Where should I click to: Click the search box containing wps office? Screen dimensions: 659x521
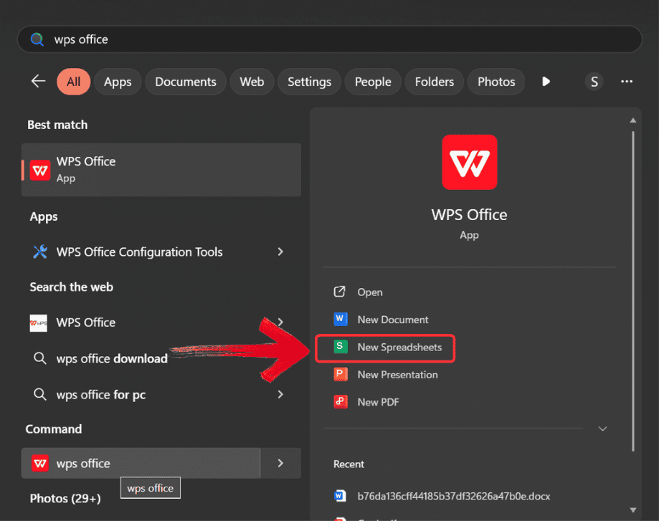point(330,39)
